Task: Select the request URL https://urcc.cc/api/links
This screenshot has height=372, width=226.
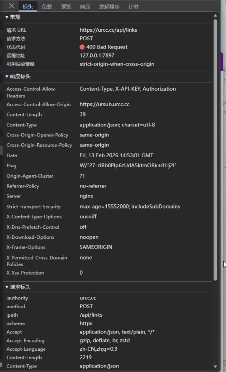Action: point(108,30)
